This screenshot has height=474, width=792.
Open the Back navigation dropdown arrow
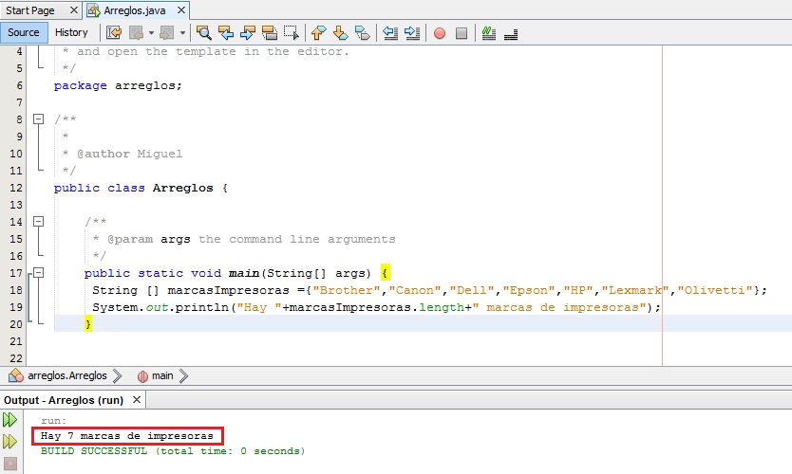click(x=150, y=33)
